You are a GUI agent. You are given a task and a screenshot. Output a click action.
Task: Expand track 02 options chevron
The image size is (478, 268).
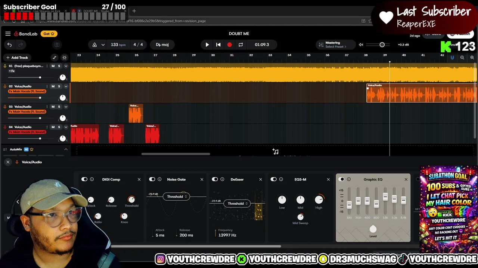tap(66, 86)
